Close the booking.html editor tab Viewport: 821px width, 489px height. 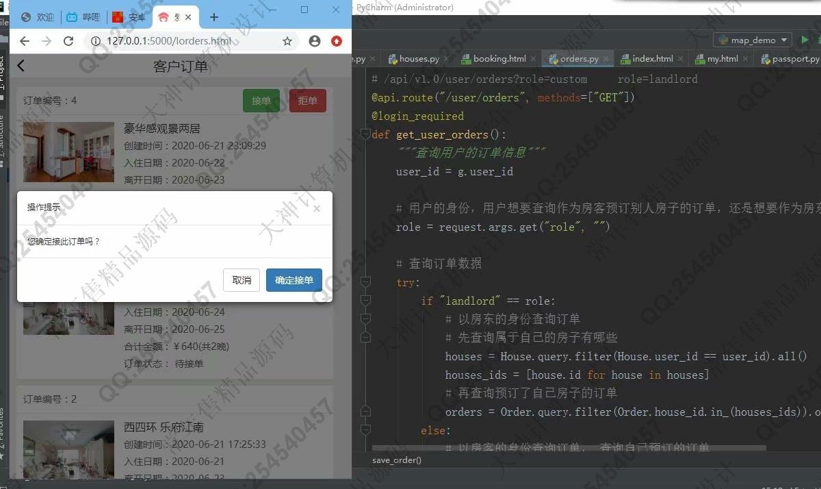[534, 59]
